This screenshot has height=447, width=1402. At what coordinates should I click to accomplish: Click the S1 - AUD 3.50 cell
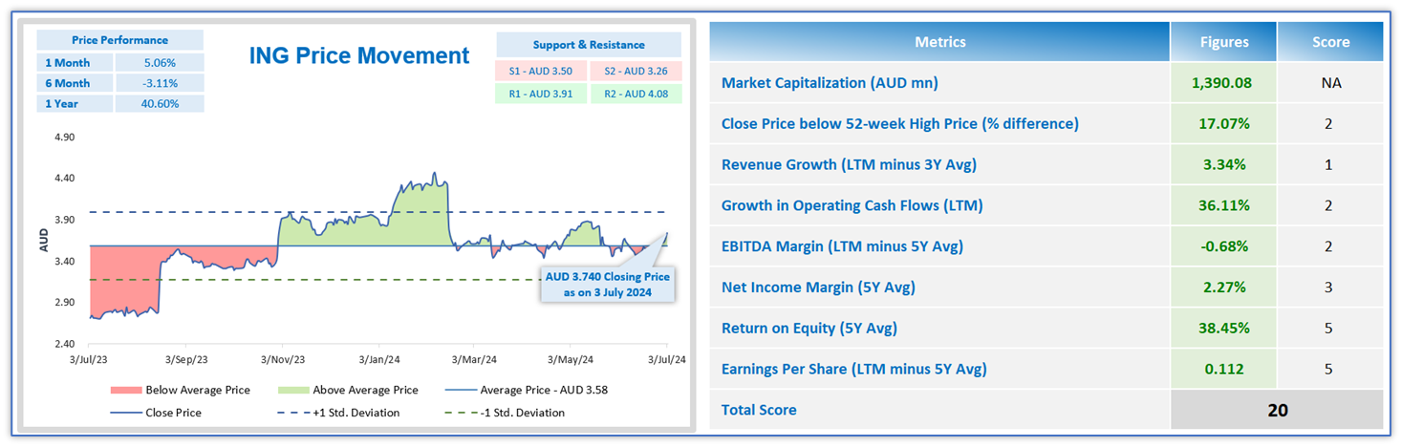click(x=542, y=71)
